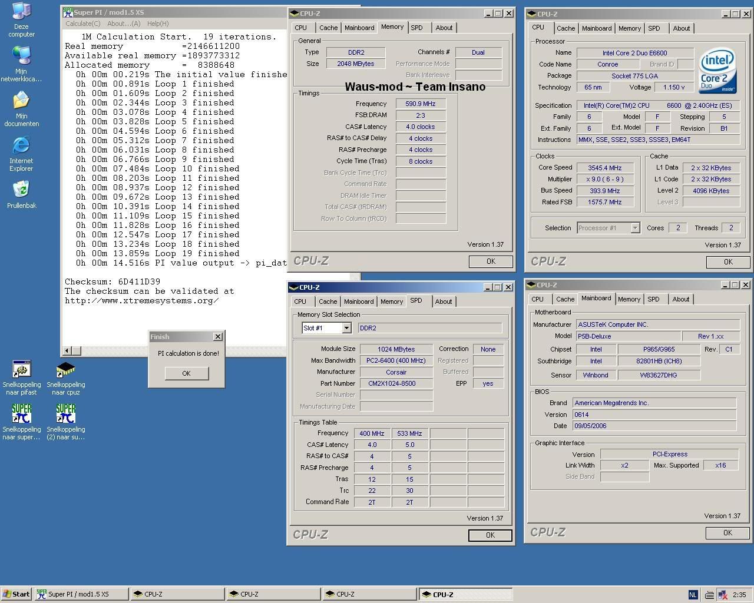Click the Size 2048 MBytes value
The height and width of the screenshot is (603, 754).
pyautogui.click(x=356, y=64)
